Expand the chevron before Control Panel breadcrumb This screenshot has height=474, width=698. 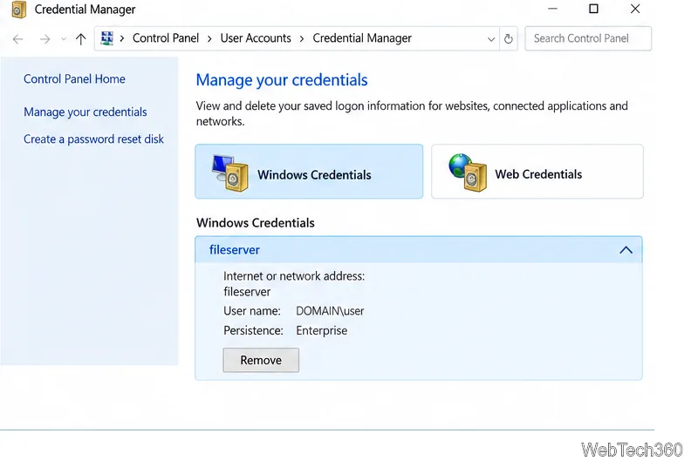[122, 38]
